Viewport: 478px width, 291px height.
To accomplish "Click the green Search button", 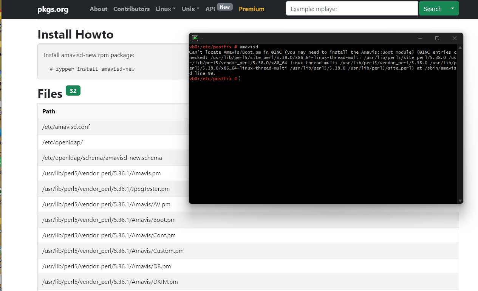I will click(433, 8).
